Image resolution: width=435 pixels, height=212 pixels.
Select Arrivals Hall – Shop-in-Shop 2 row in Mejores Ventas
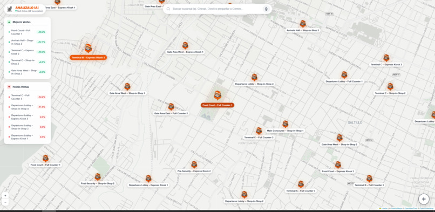pos(27,42)
